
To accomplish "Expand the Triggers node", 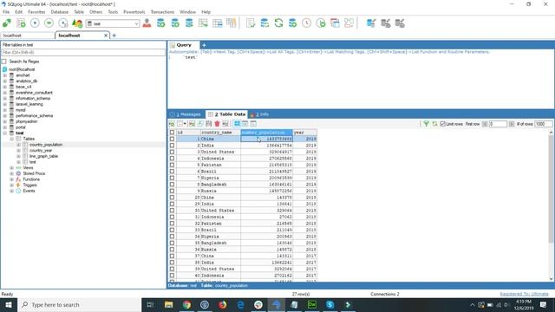I will point(11,185).
